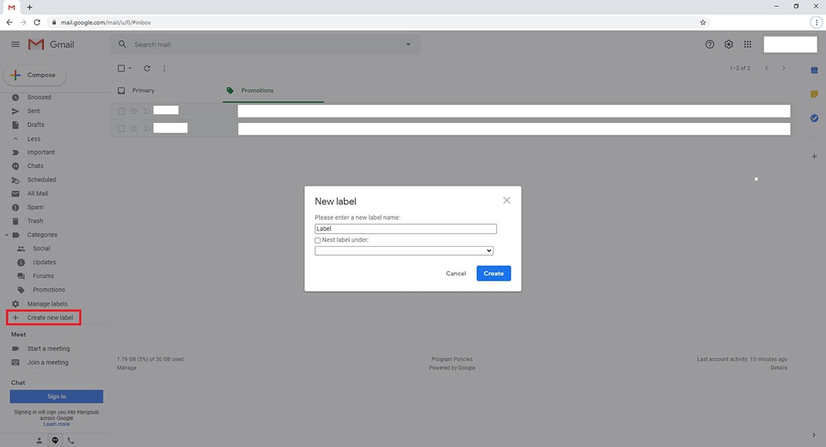Click the Create button to save the label
Screen dimensions: 826x447
coord(494,273)
